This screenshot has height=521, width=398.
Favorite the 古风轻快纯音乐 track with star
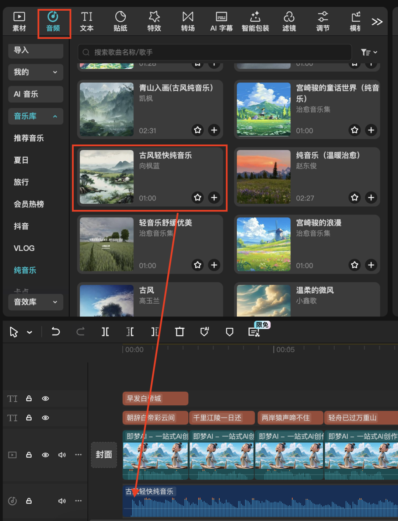coord(198,197)
